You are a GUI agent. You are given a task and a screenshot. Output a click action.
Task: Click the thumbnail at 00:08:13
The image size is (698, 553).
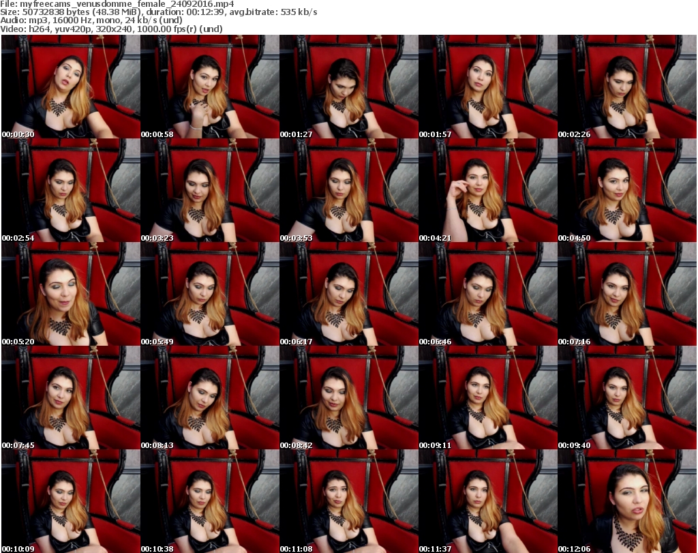(x=210, y=398)
